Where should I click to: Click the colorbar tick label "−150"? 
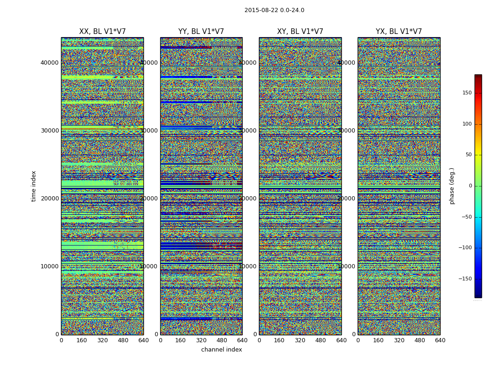(x=465, y=279)
